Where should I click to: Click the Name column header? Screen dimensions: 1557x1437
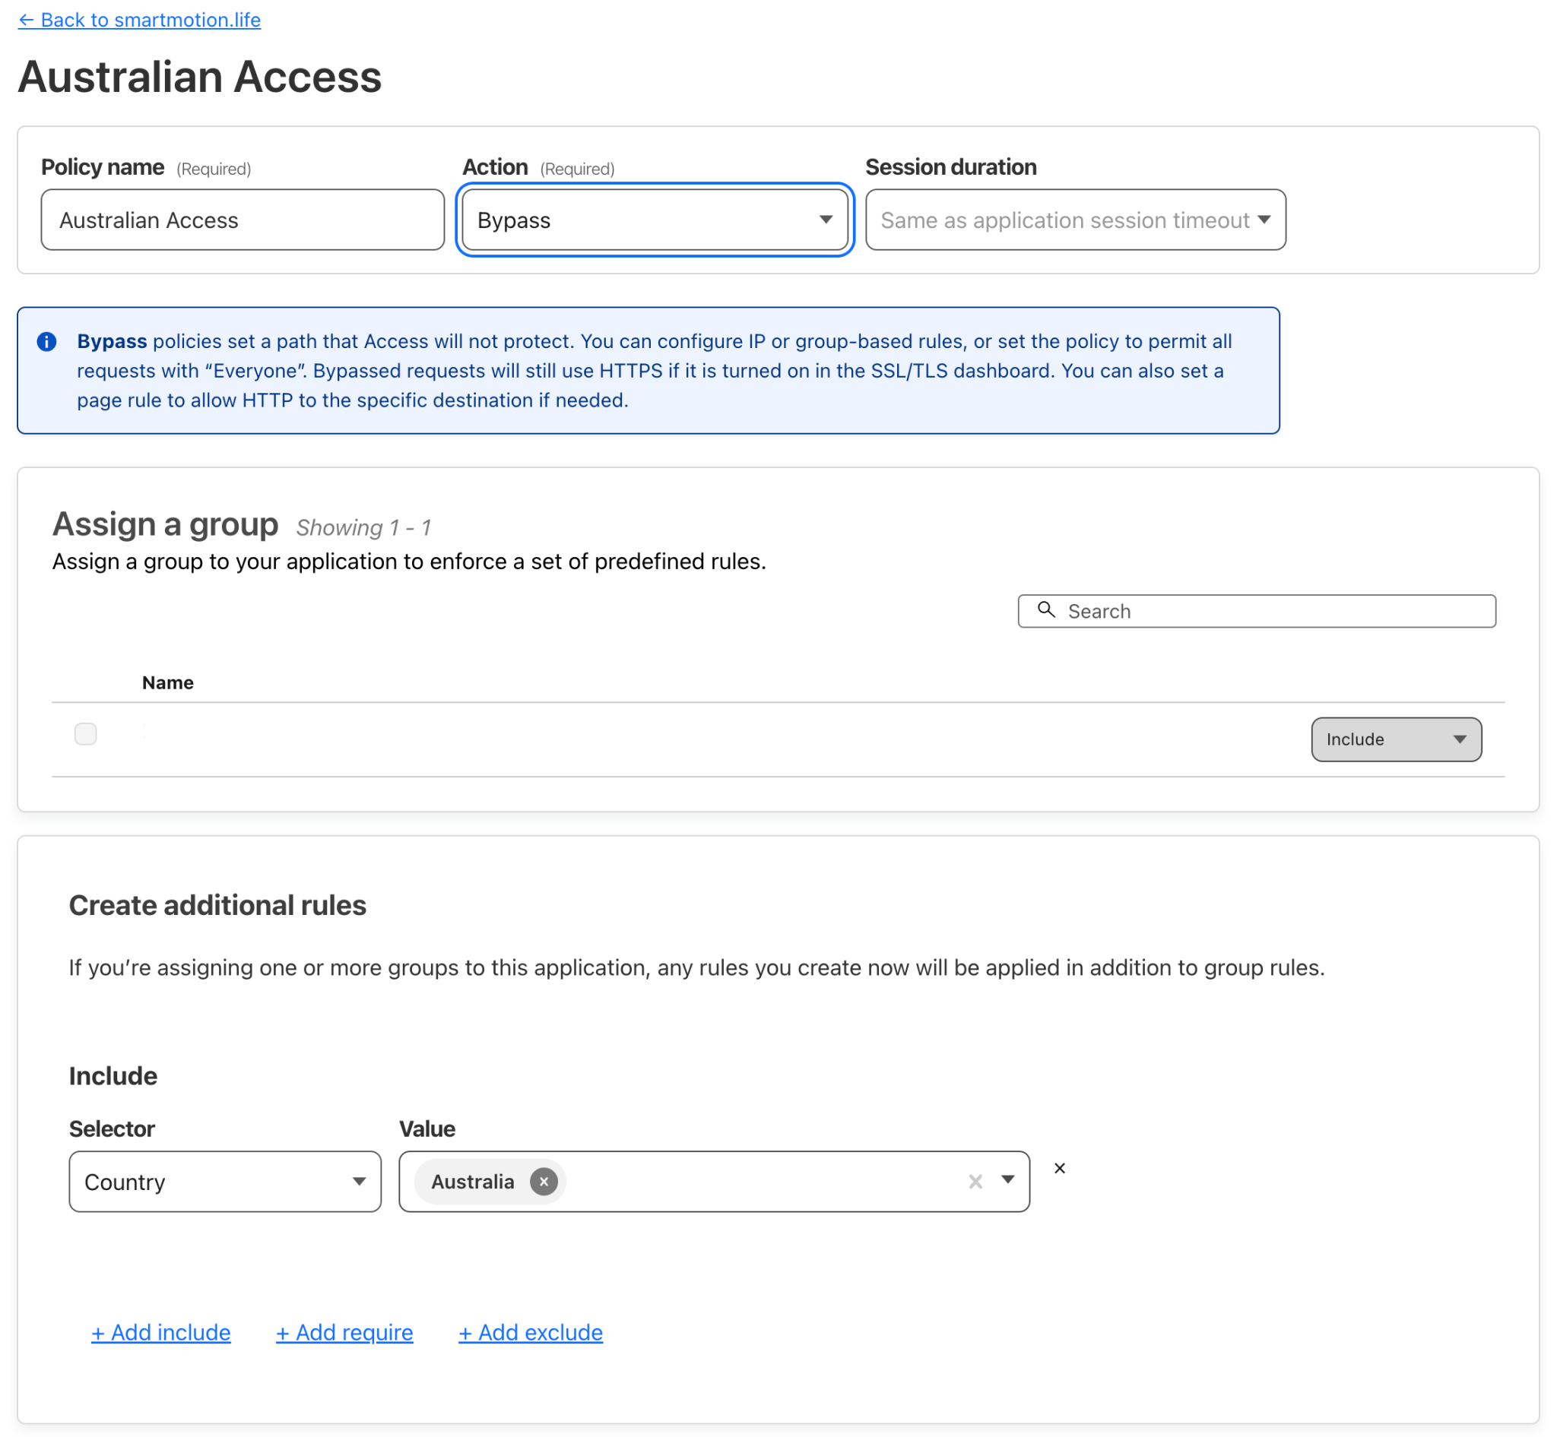point(168,682)
